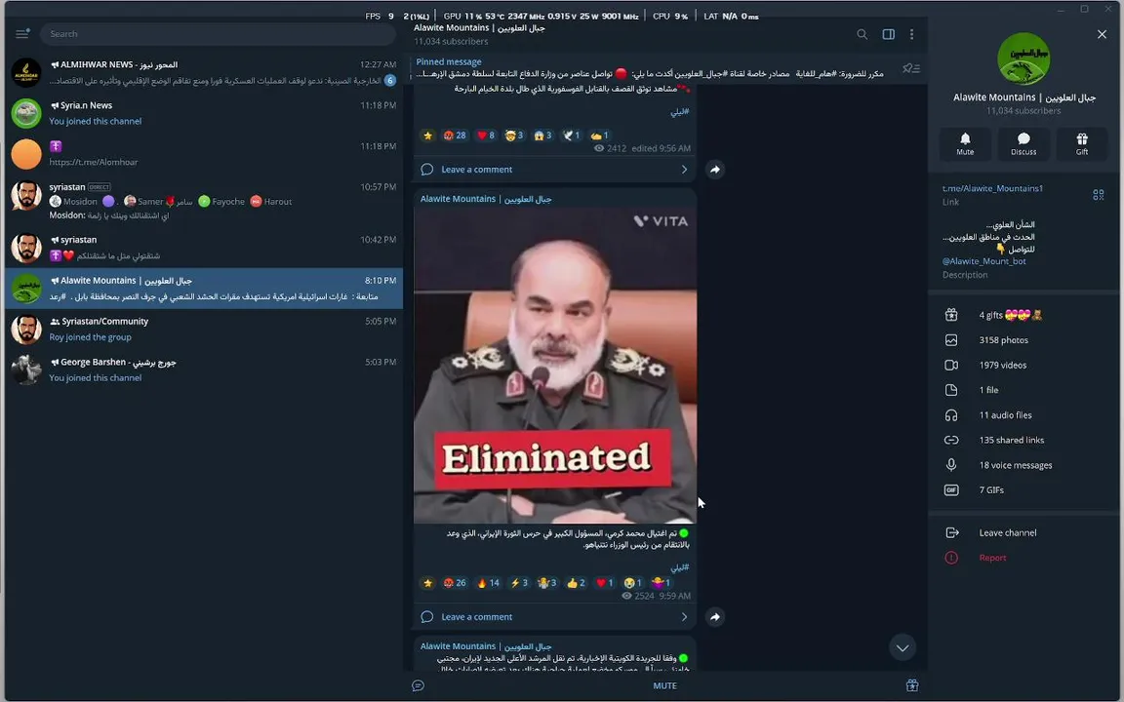The width and height of the screenshot is (1124, 702).
Task: Open the syriastan channel at 10:42 PM
Action: [204, 248]
